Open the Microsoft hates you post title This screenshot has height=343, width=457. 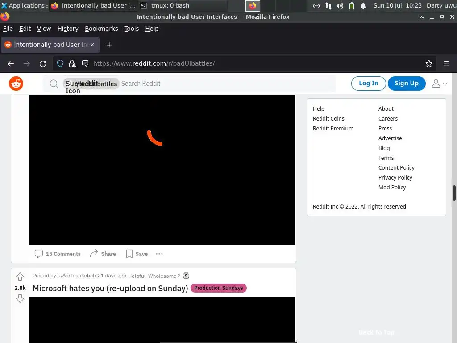pyautogui.click(x=110, y=288)
